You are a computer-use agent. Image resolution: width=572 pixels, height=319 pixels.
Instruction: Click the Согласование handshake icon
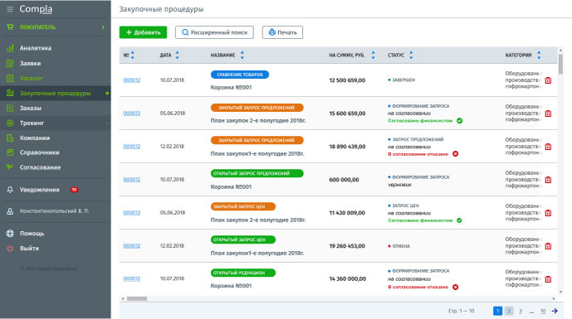point(10,167)
